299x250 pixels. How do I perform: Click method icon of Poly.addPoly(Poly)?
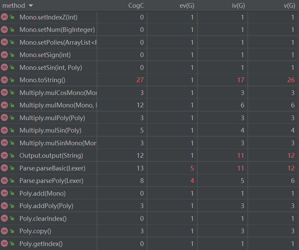tap(4, 206)
